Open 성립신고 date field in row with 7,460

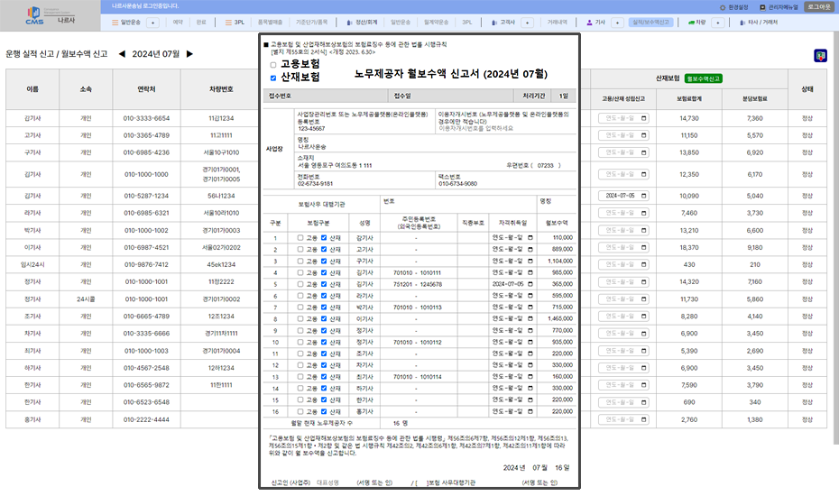[x=623, y=213]
